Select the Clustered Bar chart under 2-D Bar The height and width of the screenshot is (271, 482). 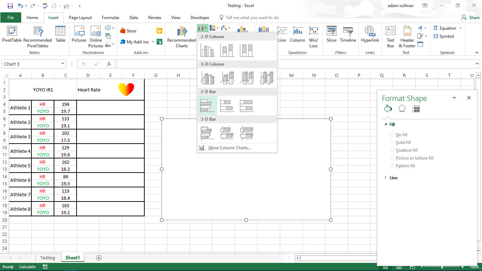[207, 106]
